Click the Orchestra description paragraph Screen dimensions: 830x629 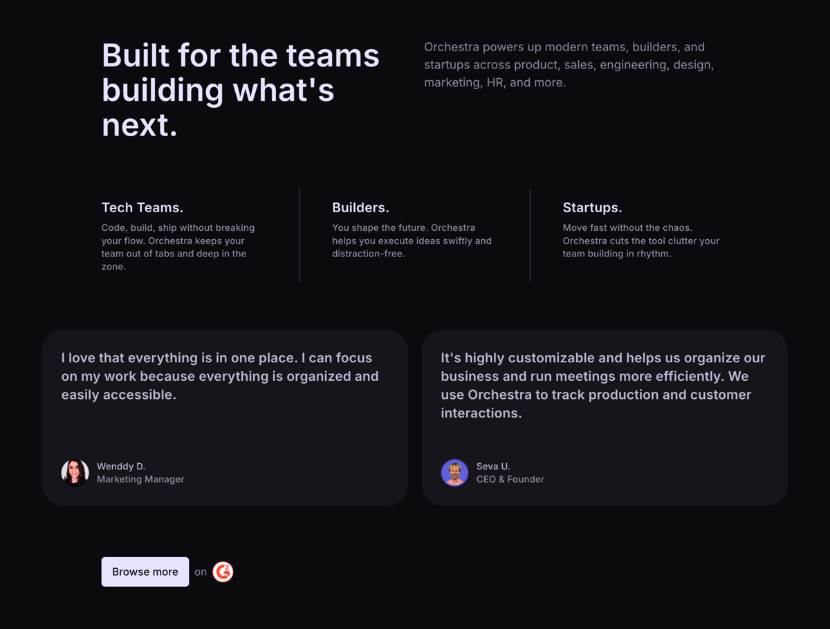(569, 64)
